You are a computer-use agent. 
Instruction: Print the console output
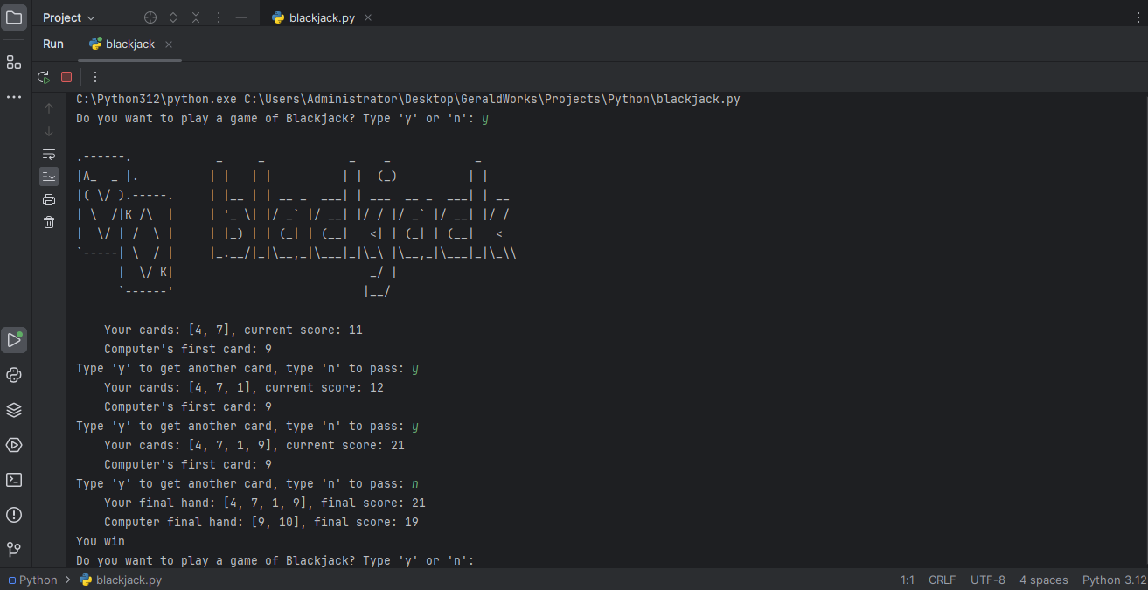coord(49,199)
